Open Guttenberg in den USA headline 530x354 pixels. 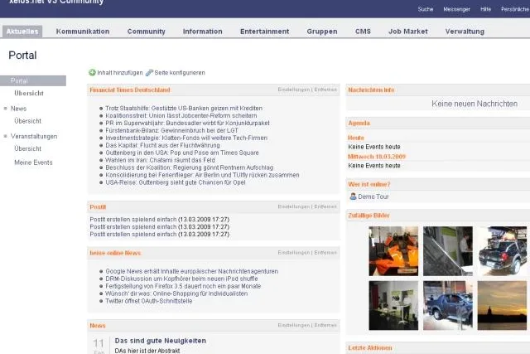pos(182,153)
